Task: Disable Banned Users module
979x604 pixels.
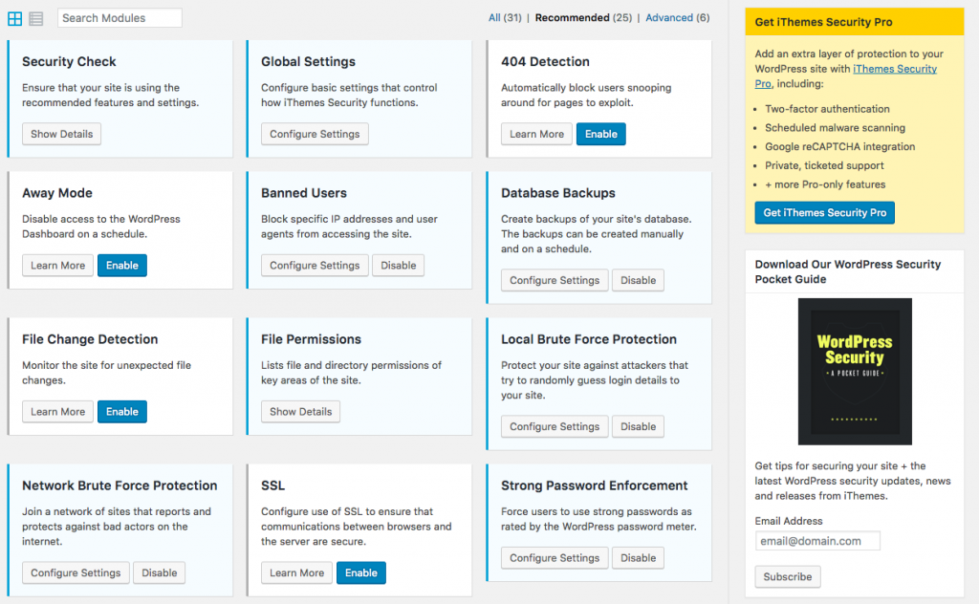Action: pyautogui.click(x=398, y=266)
